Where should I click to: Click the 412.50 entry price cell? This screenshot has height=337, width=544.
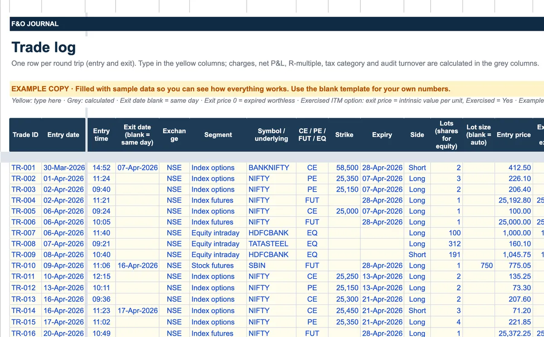click(x=514, y=168)
